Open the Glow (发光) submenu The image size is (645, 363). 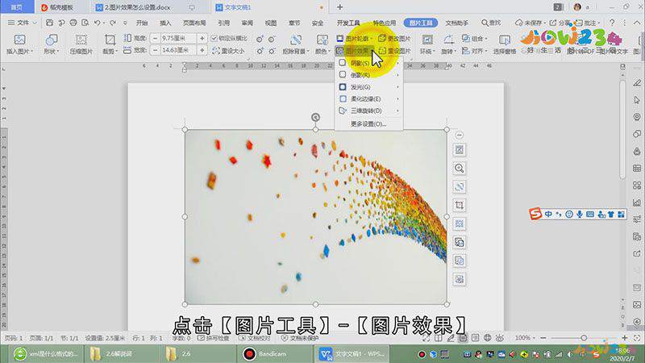[x=368, y=87]
